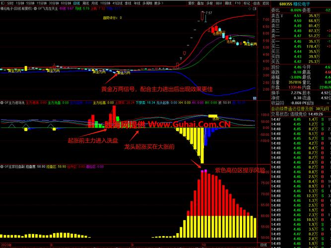Screen dimensions: 331x248
Task: Click the indicator icon before GF主力进场洗
Action: (1, 103)
